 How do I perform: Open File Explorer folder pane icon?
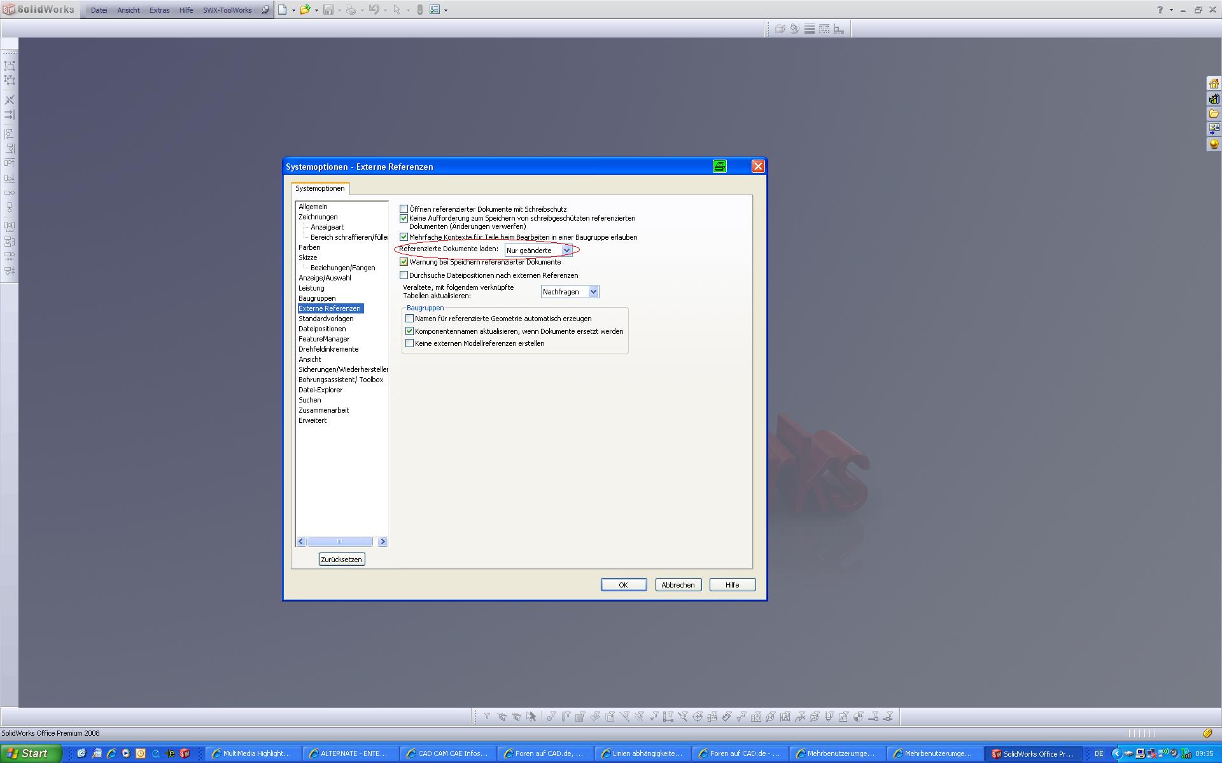click(1214, 114)
